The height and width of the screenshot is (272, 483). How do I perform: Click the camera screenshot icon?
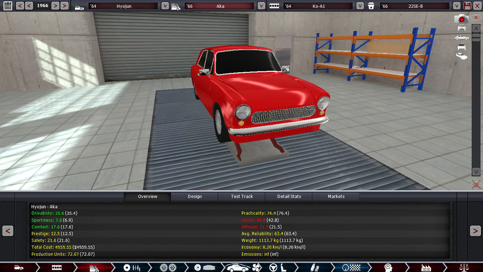click(x=461, y=18)
